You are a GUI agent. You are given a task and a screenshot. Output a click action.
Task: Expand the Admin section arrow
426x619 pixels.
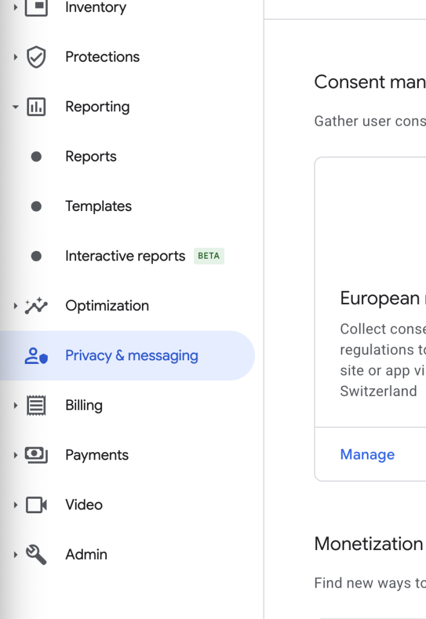[x=15, y=555]
